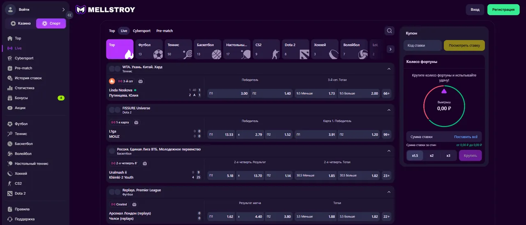This screenshot has height=225, width=526.
Task: Open the Pre-match tab at top
Action: (164, 31)
